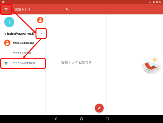Click the shield icon in status bar
163x123 pixels.
pyautogui.click(x=3, y=2)
